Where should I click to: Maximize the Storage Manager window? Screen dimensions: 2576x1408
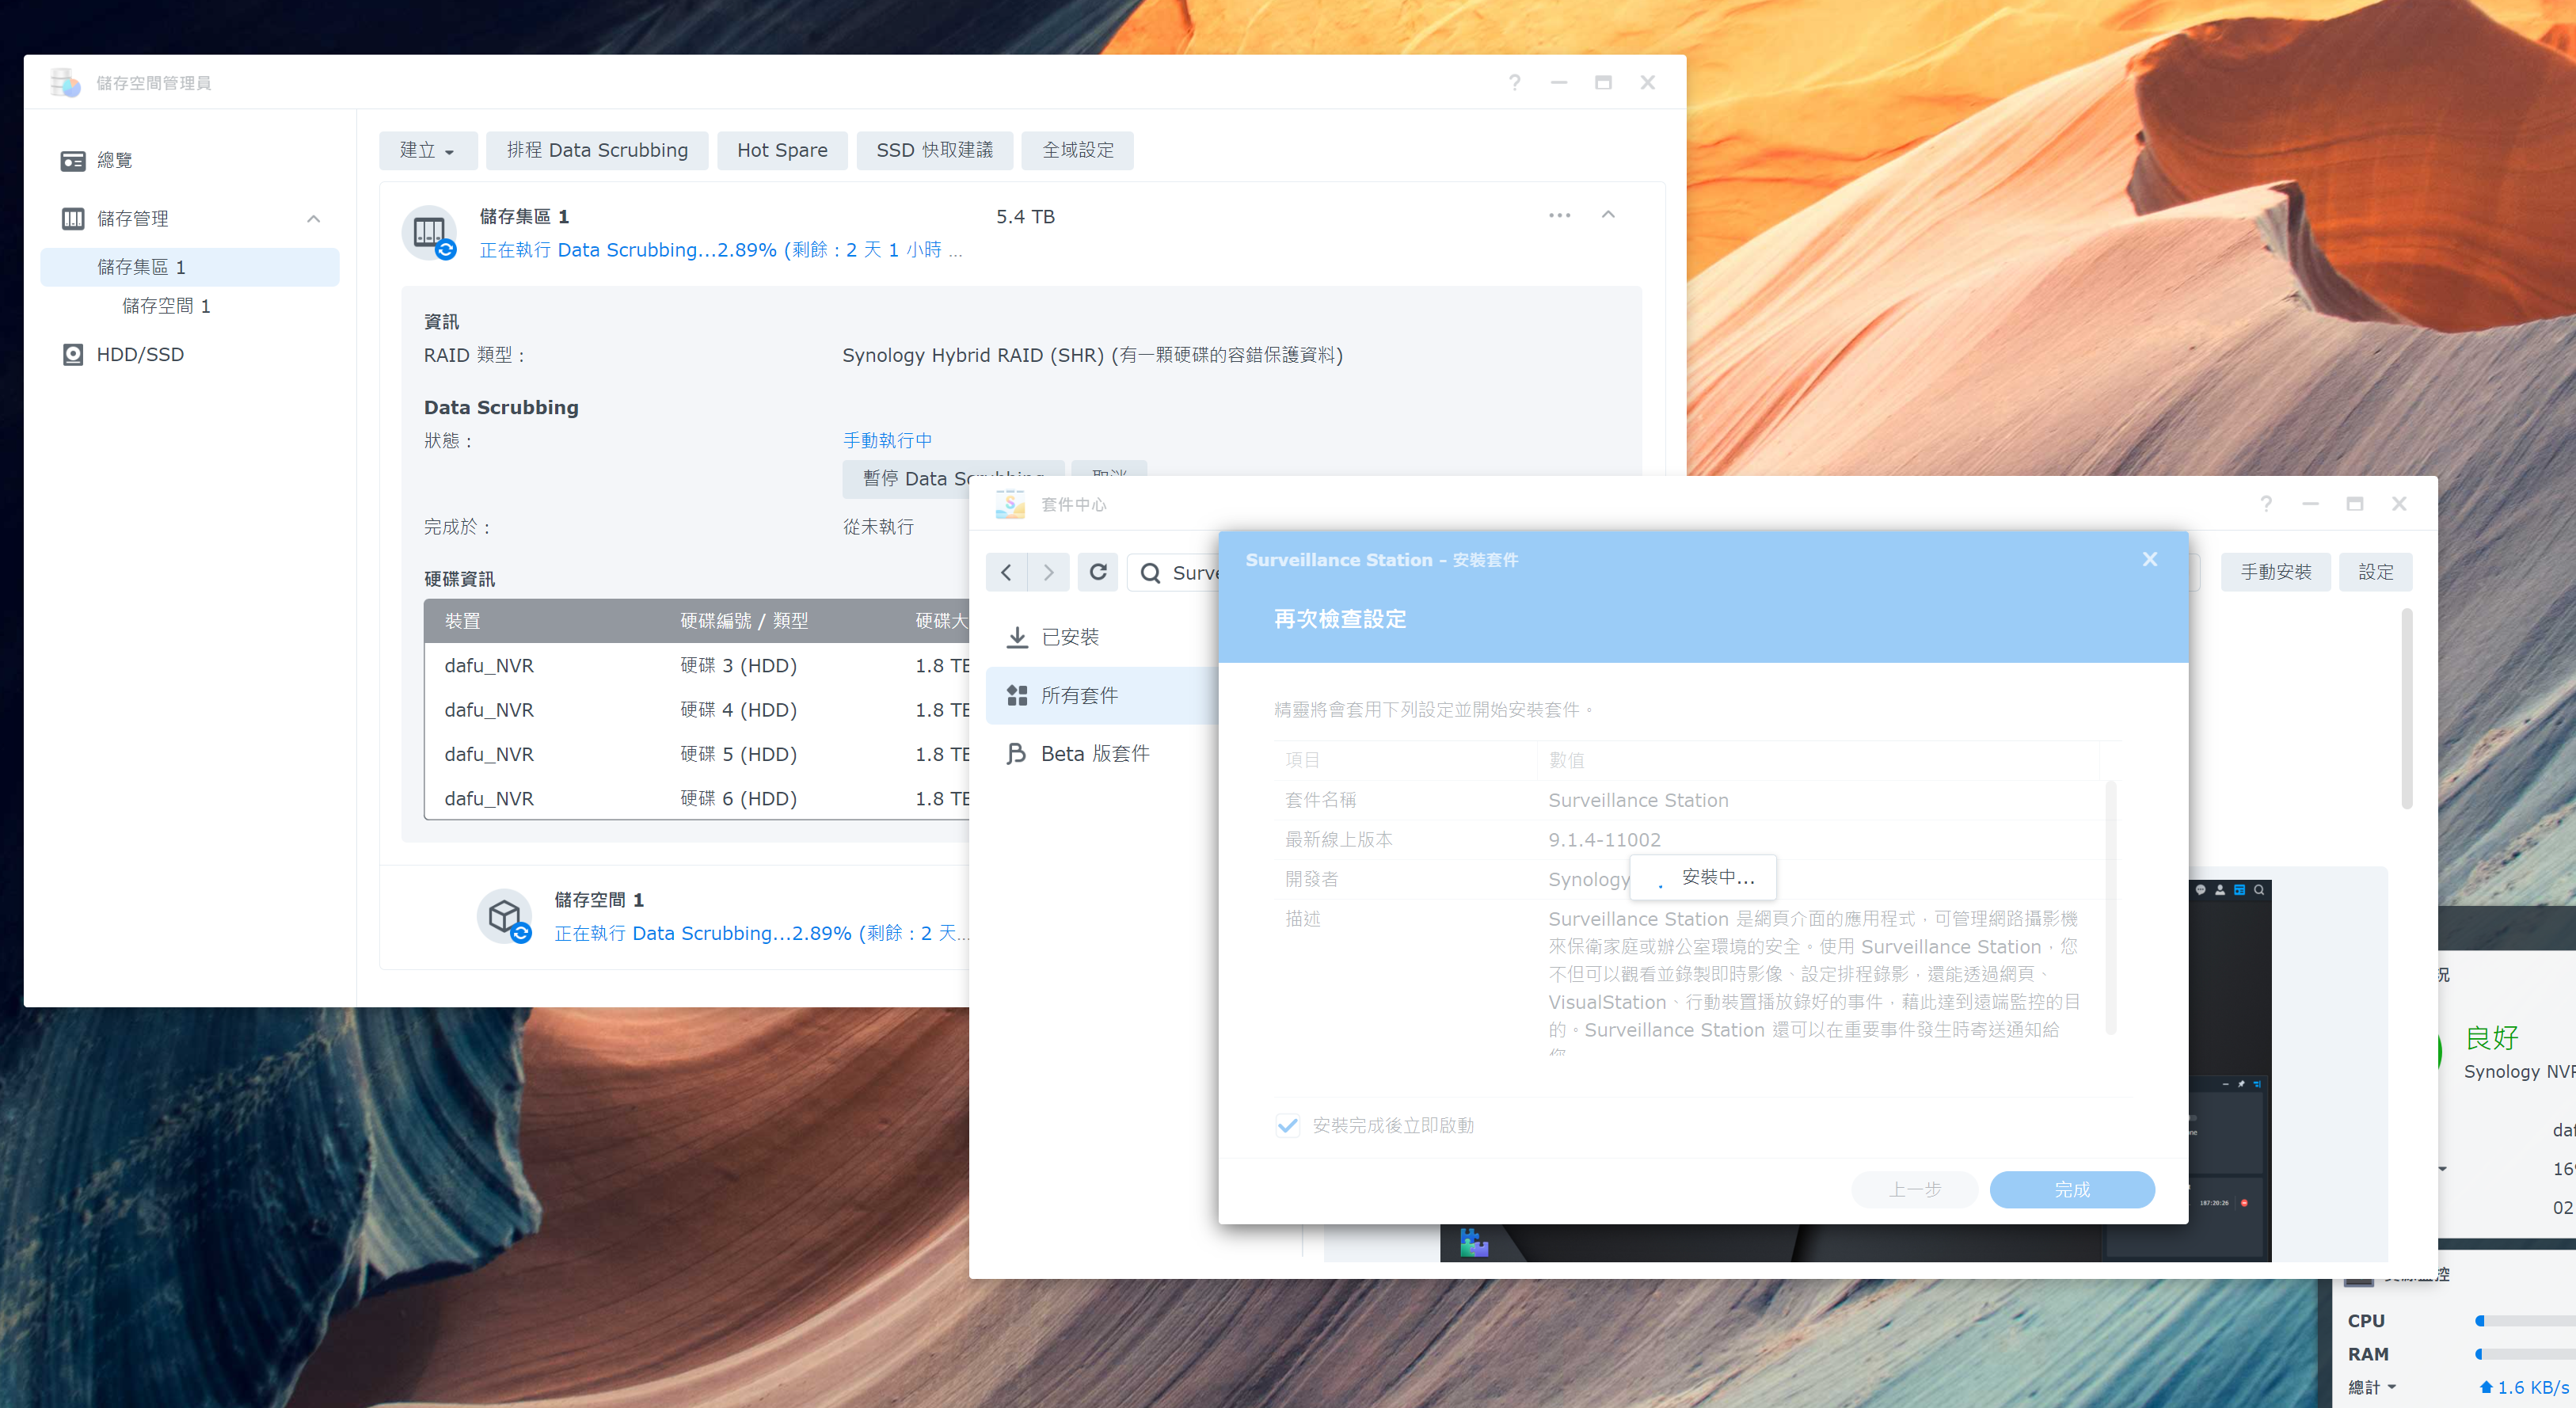[x=1603, y=83]
